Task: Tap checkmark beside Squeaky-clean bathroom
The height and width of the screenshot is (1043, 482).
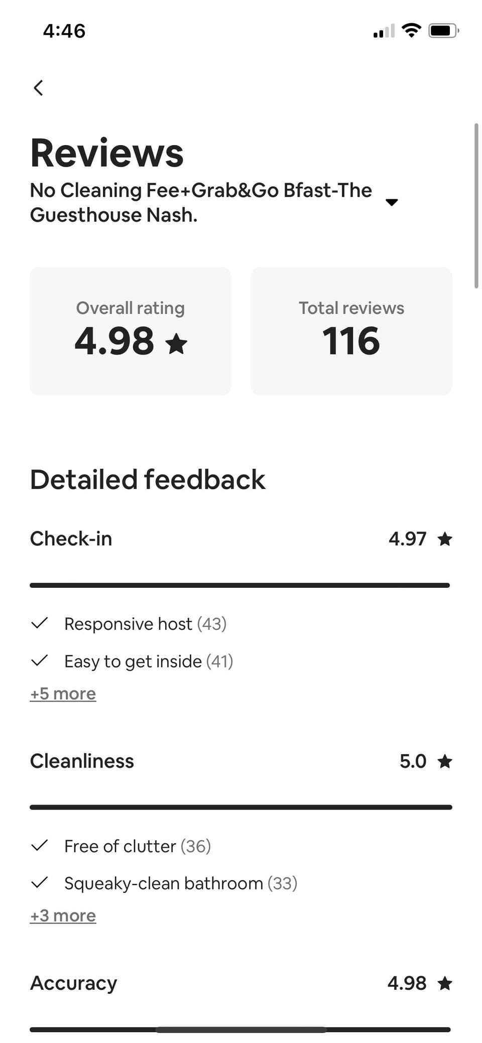Action: (x=39, y=882)
